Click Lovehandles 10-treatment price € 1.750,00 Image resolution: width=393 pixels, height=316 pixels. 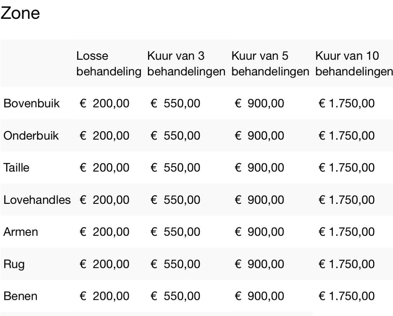click(x=347, y=200)
